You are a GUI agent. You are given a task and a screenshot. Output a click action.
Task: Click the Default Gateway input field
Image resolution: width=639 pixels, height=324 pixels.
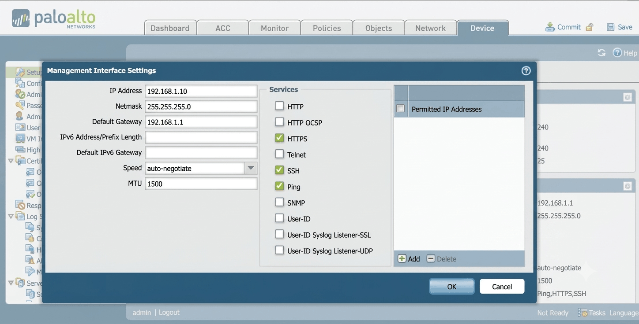tap(201, 122)
